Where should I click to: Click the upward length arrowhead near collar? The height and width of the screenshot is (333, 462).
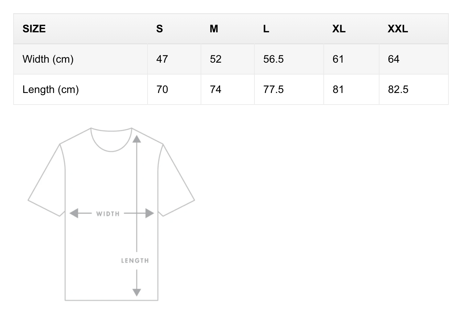point(137,139)
